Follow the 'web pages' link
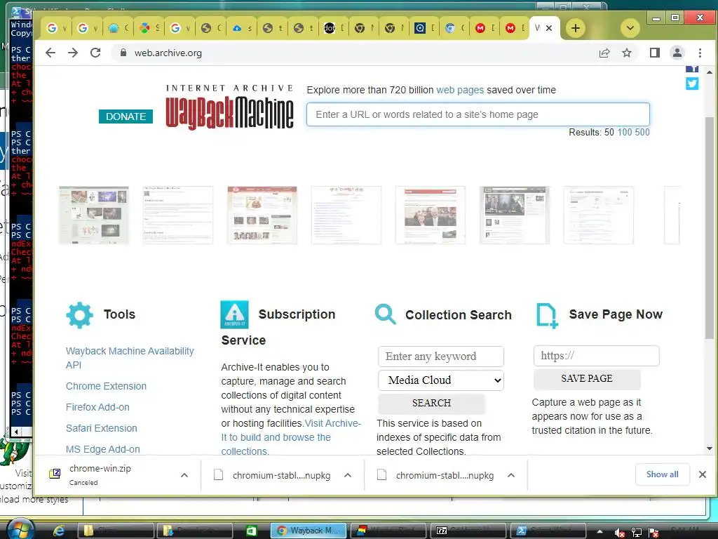The width and height of the screenshot is (718, 539). [460, 90]
